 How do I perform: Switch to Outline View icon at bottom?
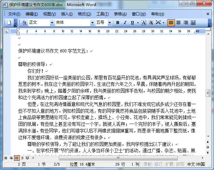22,158
